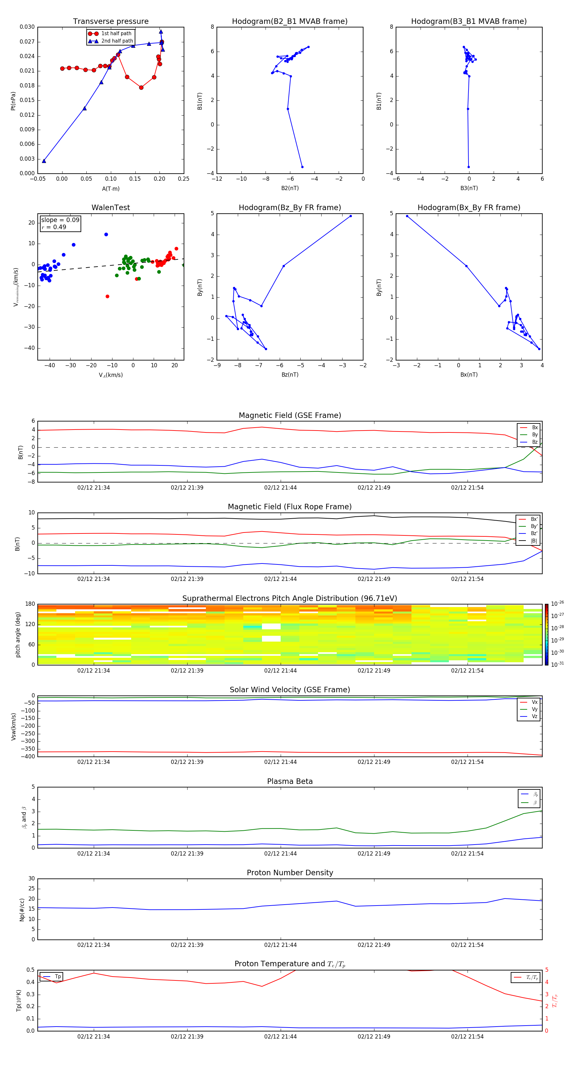Click the '02/12 21:44' tick under GSE magnetic field
The height and width of the screenshot is (1065, 580).
coord(280,488)
